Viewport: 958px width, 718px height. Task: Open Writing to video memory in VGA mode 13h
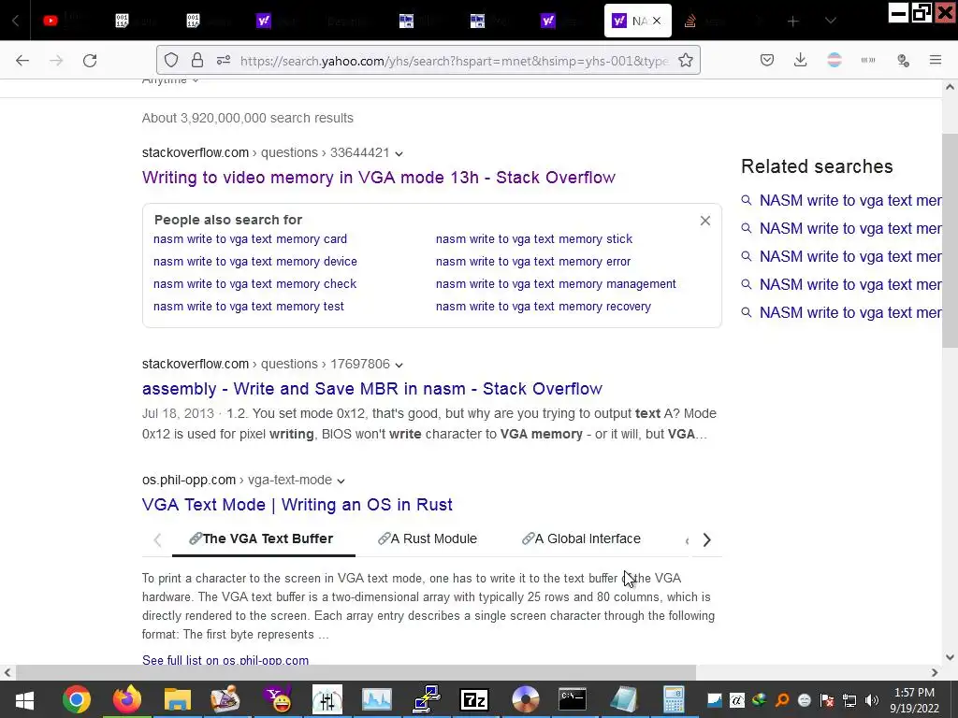point(379,178)
